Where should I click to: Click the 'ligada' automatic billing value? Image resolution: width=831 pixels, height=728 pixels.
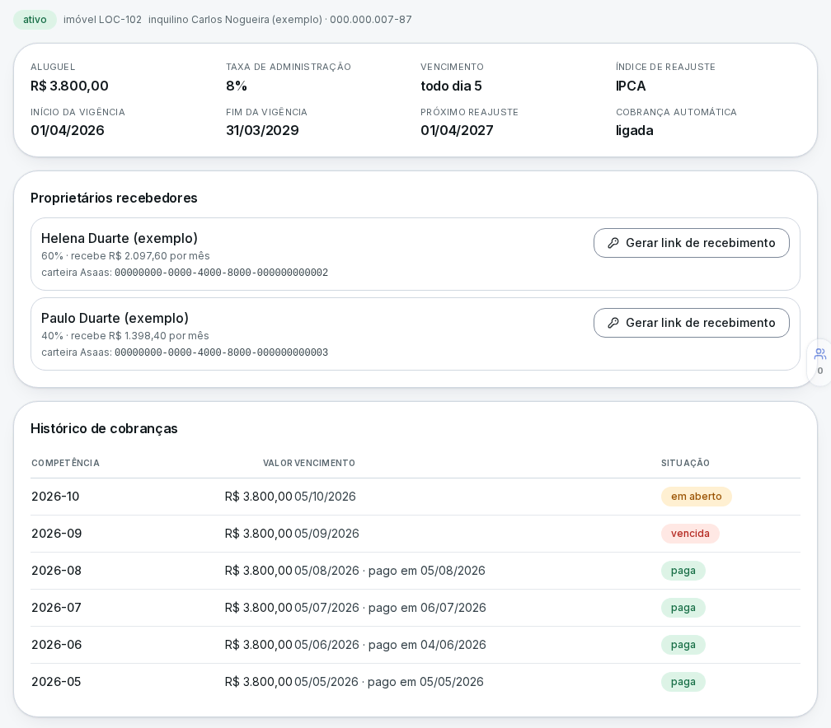[x=635, y=131]
